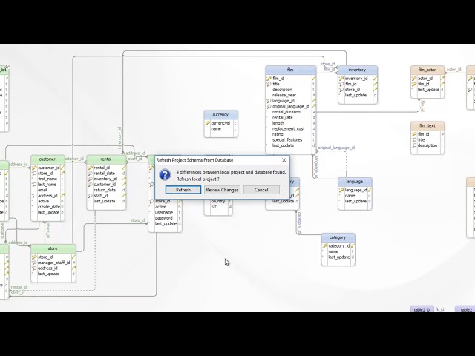Image resolution: width=475 pixels, height=356 pixels.
Task: Click the index icon beside manager_staff_id
Action: (34, 263)
